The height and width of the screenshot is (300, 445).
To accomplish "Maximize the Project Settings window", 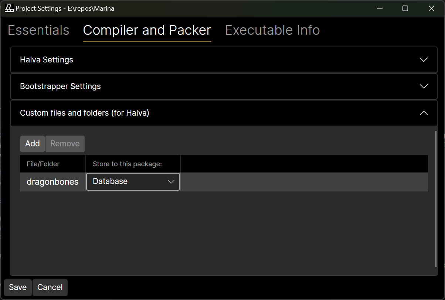I will 405,8.
